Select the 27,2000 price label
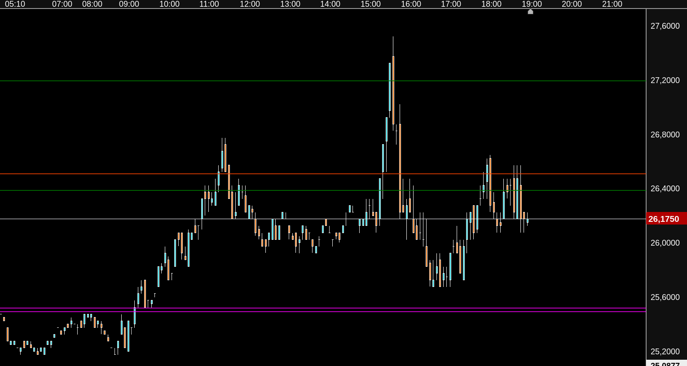The width and height of the screenshot is (687, 366). point(665,80)
